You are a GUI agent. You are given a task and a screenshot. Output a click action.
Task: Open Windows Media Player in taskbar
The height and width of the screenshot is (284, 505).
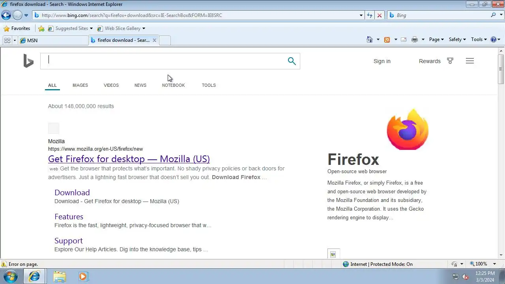coord(83,277)
